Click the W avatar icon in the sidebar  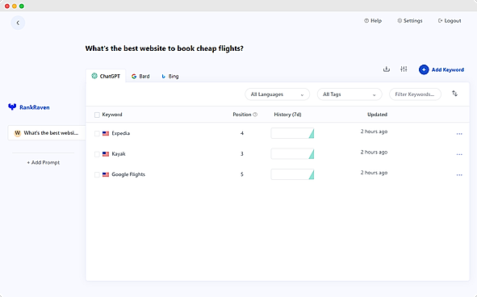17,133
